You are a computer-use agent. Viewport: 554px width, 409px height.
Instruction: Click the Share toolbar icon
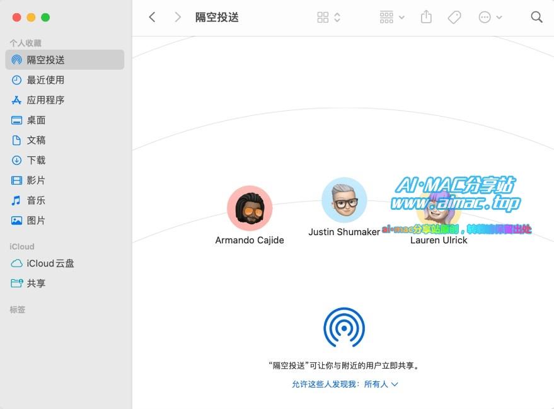click(x=426, y=17)
